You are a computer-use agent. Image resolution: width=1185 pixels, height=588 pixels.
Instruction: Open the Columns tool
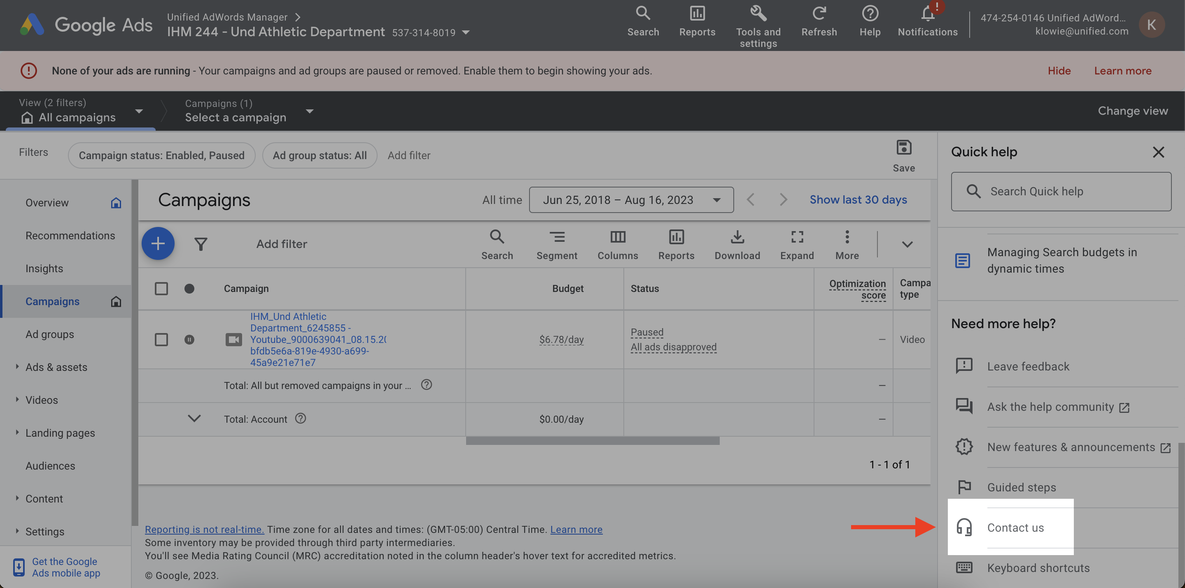point(617,245)
